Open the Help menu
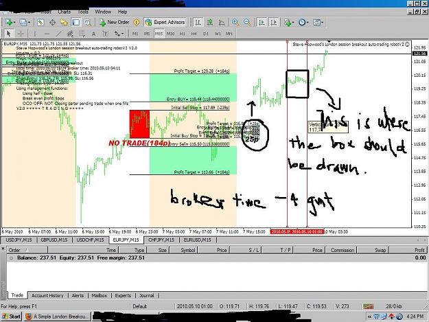 click(x=123, y=12)
